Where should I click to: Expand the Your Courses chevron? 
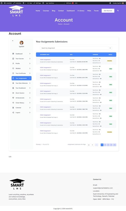[30, 59]
